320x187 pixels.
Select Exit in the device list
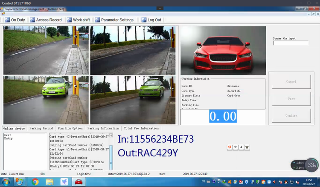click(7, 135)
